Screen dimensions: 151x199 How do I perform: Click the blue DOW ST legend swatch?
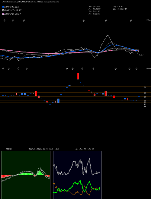(3, 7)
